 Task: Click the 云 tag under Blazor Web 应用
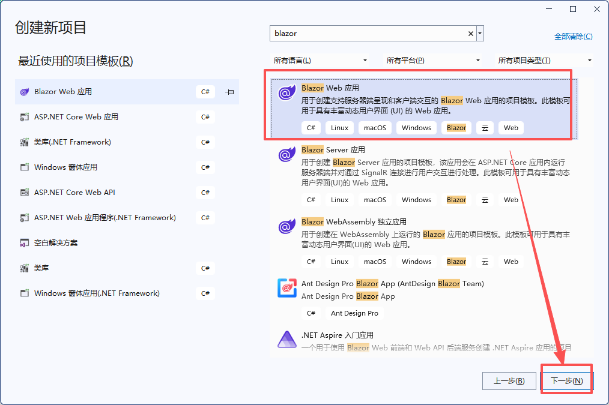tap(485, 128)
